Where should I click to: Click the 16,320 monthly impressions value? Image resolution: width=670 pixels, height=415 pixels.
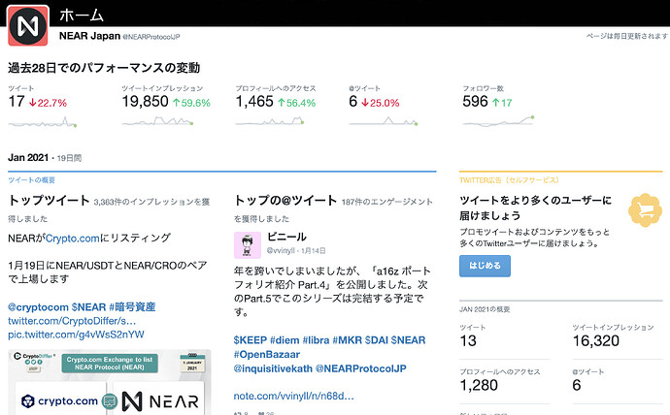595,340
